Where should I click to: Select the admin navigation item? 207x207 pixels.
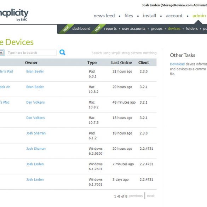coord(199,16)
